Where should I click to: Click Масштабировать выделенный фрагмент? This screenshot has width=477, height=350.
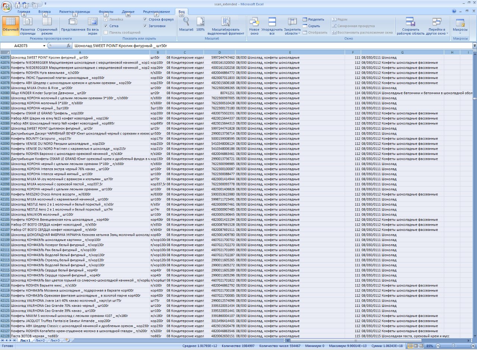tap(226, 26)
